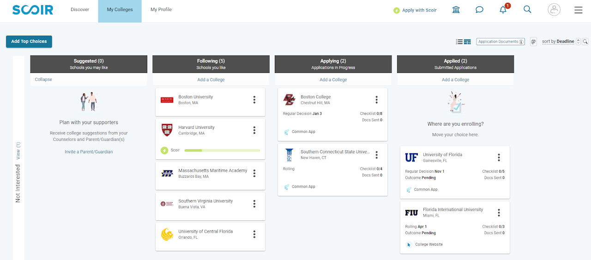Click Massachusetts Maritime Academy logo
The width and height of the screenshot is (591, 260).
coord(167,174)
